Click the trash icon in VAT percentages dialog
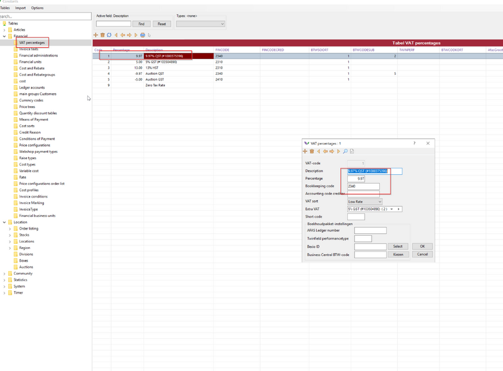The height and width of the screenshot is (371, 503). (312, 152)
